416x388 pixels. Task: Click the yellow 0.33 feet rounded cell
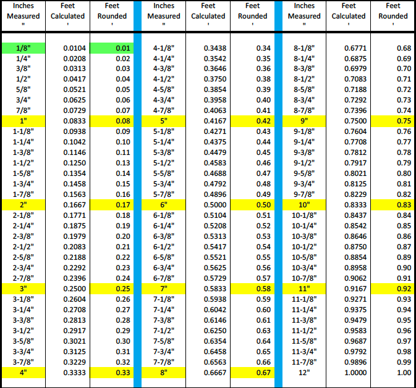(112, 373)
